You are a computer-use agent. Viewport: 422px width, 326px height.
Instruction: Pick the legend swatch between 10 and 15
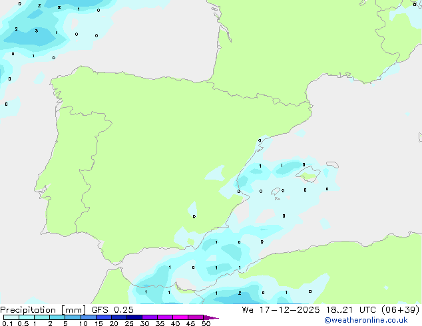pos(88,317)
